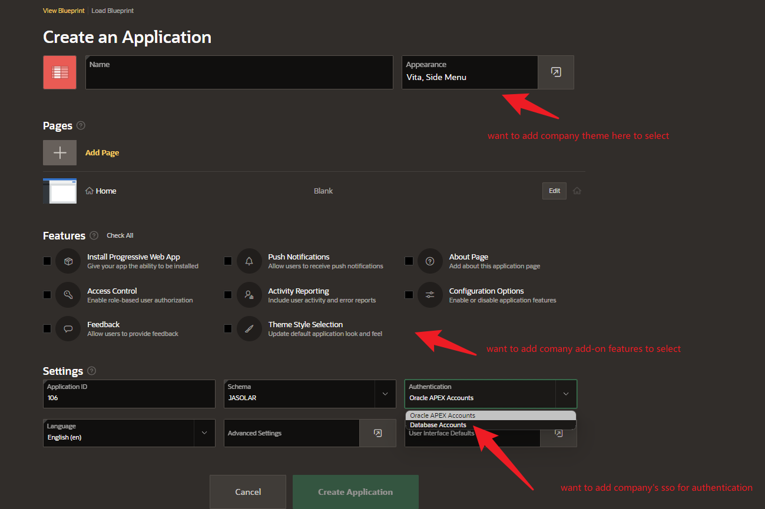The image size is (765, 509).
Task: Click the Settings help icon
Action: pyautogui.click(x=91, y=371)
